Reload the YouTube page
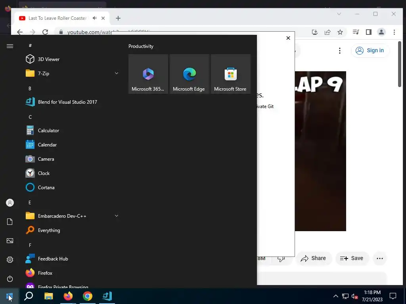 coord(45,32)
